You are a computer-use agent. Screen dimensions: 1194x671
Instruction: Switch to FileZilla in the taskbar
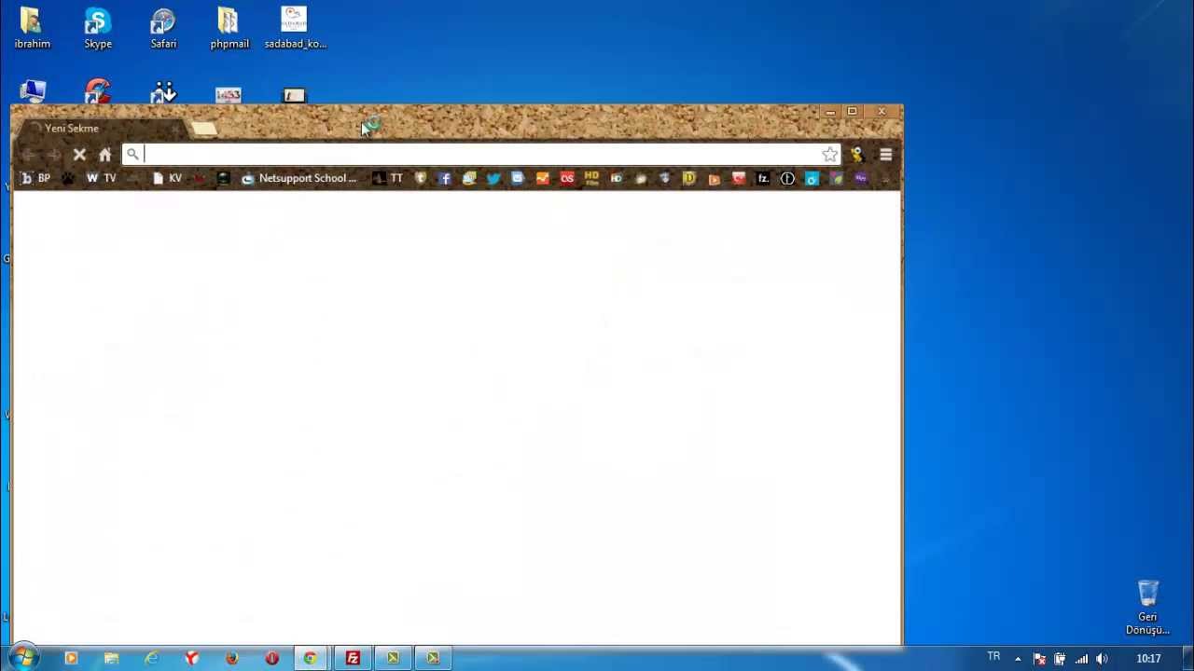(353, 658)
